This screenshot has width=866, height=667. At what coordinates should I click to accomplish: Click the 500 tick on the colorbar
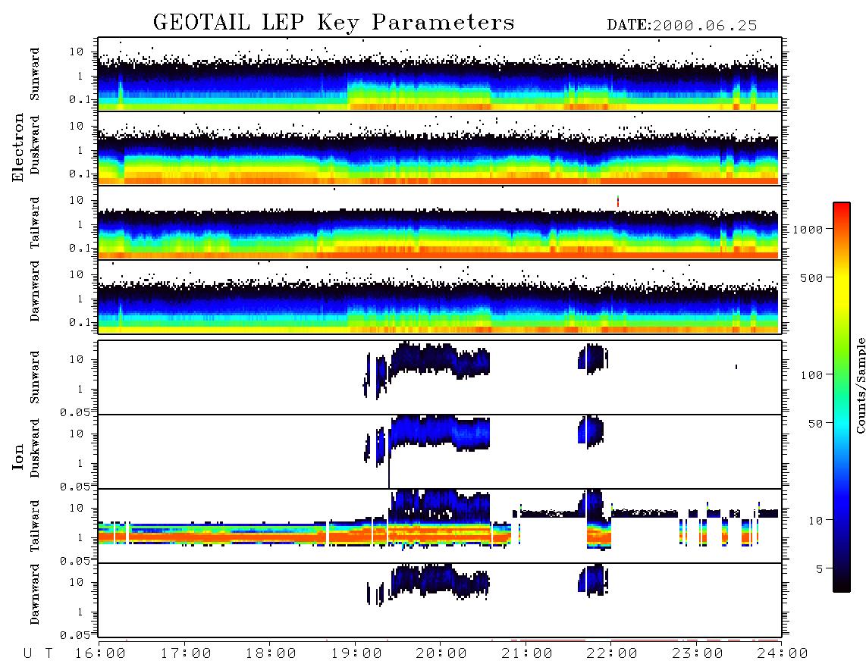tap(811, 277)
